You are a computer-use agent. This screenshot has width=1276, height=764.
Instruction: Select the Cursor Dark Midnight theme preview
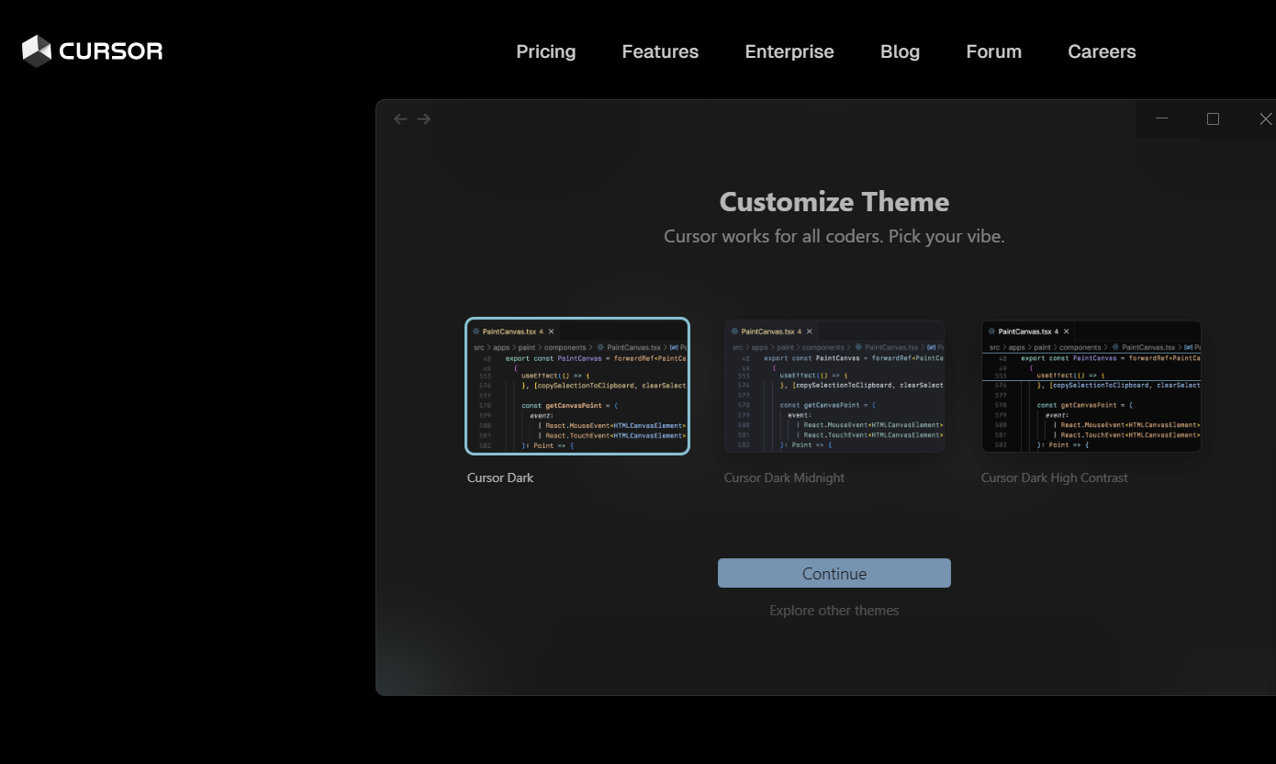834,386
